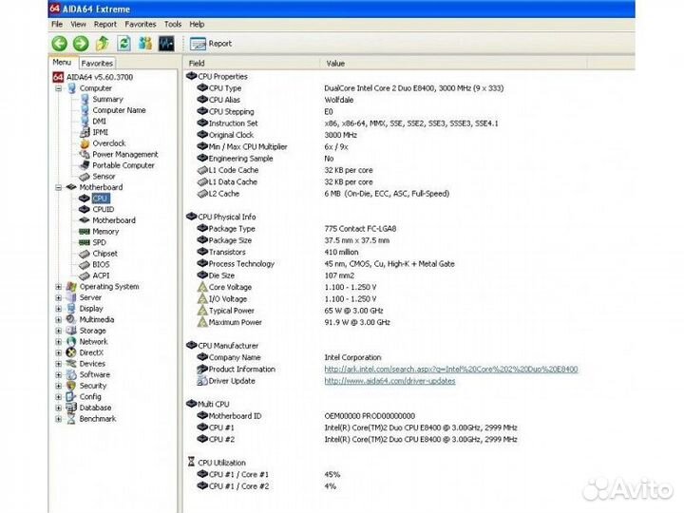This screenshot has width=684, height=513.
Task: Select the Motherboard ID row
Action: [x=306, y=416]
